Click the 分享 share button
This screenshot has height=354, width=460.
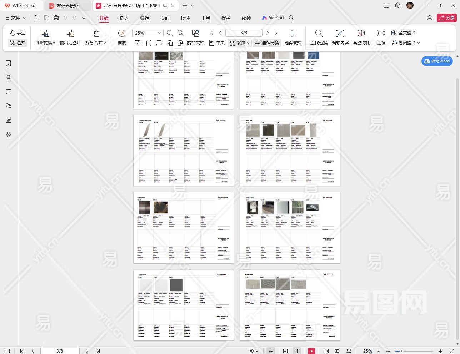point(446,18)
